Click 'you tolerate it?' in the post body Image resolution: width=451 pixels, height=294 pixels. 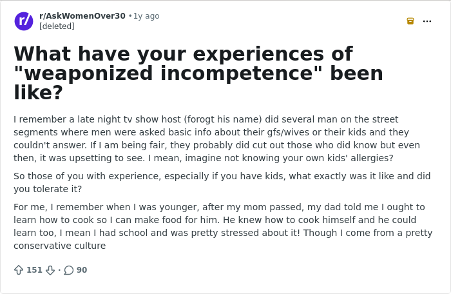[48, 189]
